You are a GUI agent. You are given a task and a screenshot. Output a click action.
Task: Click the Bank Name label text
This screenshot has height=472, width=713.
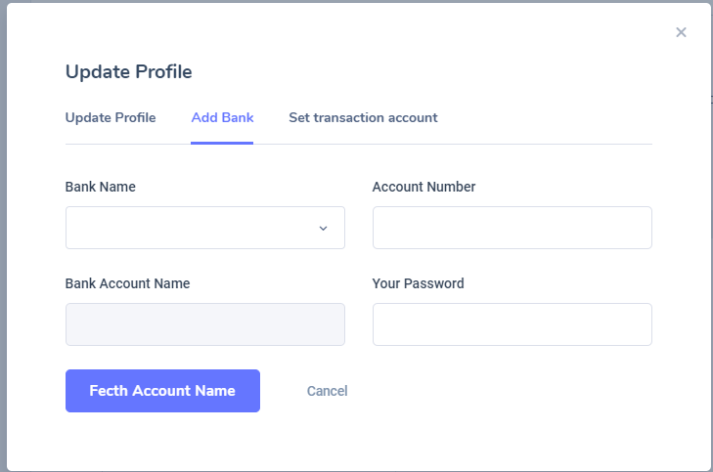(101, 187)
